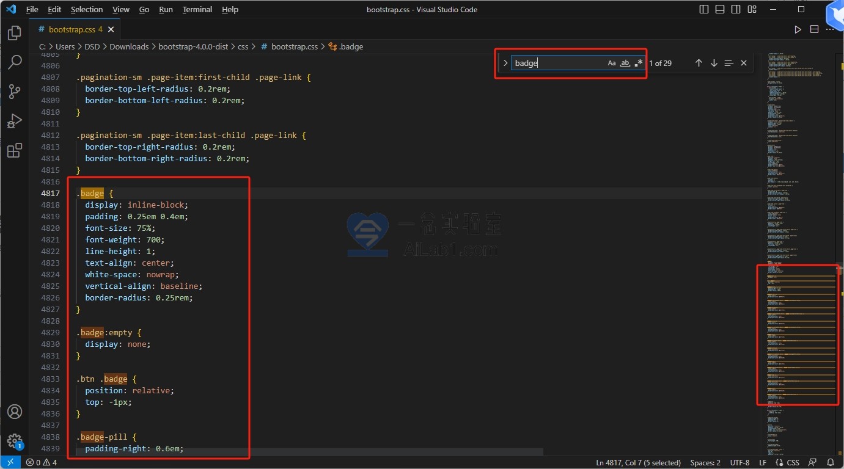Click the .btn .badge selector text

[x=101, y=379]
